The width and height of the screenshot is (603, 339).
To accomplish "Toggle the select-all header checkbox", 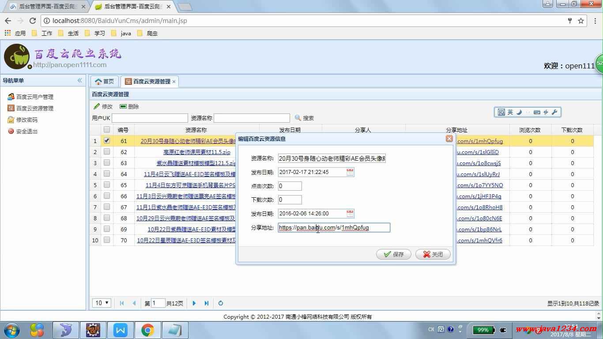I will [107, 130].
